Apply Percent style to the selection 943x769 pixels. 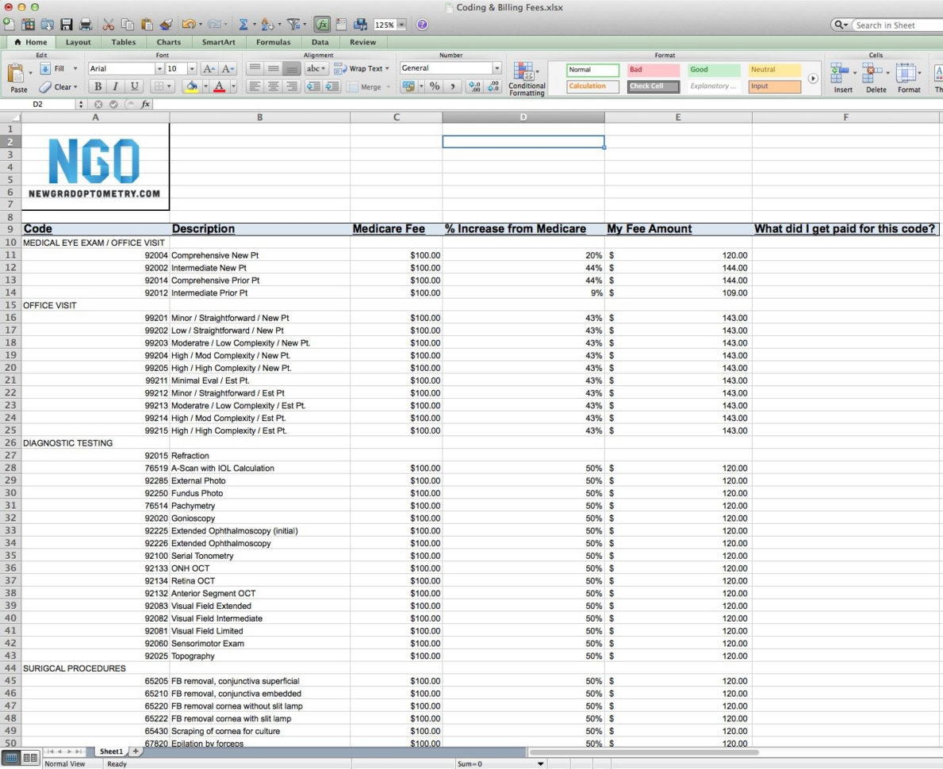tap(434, 86)
